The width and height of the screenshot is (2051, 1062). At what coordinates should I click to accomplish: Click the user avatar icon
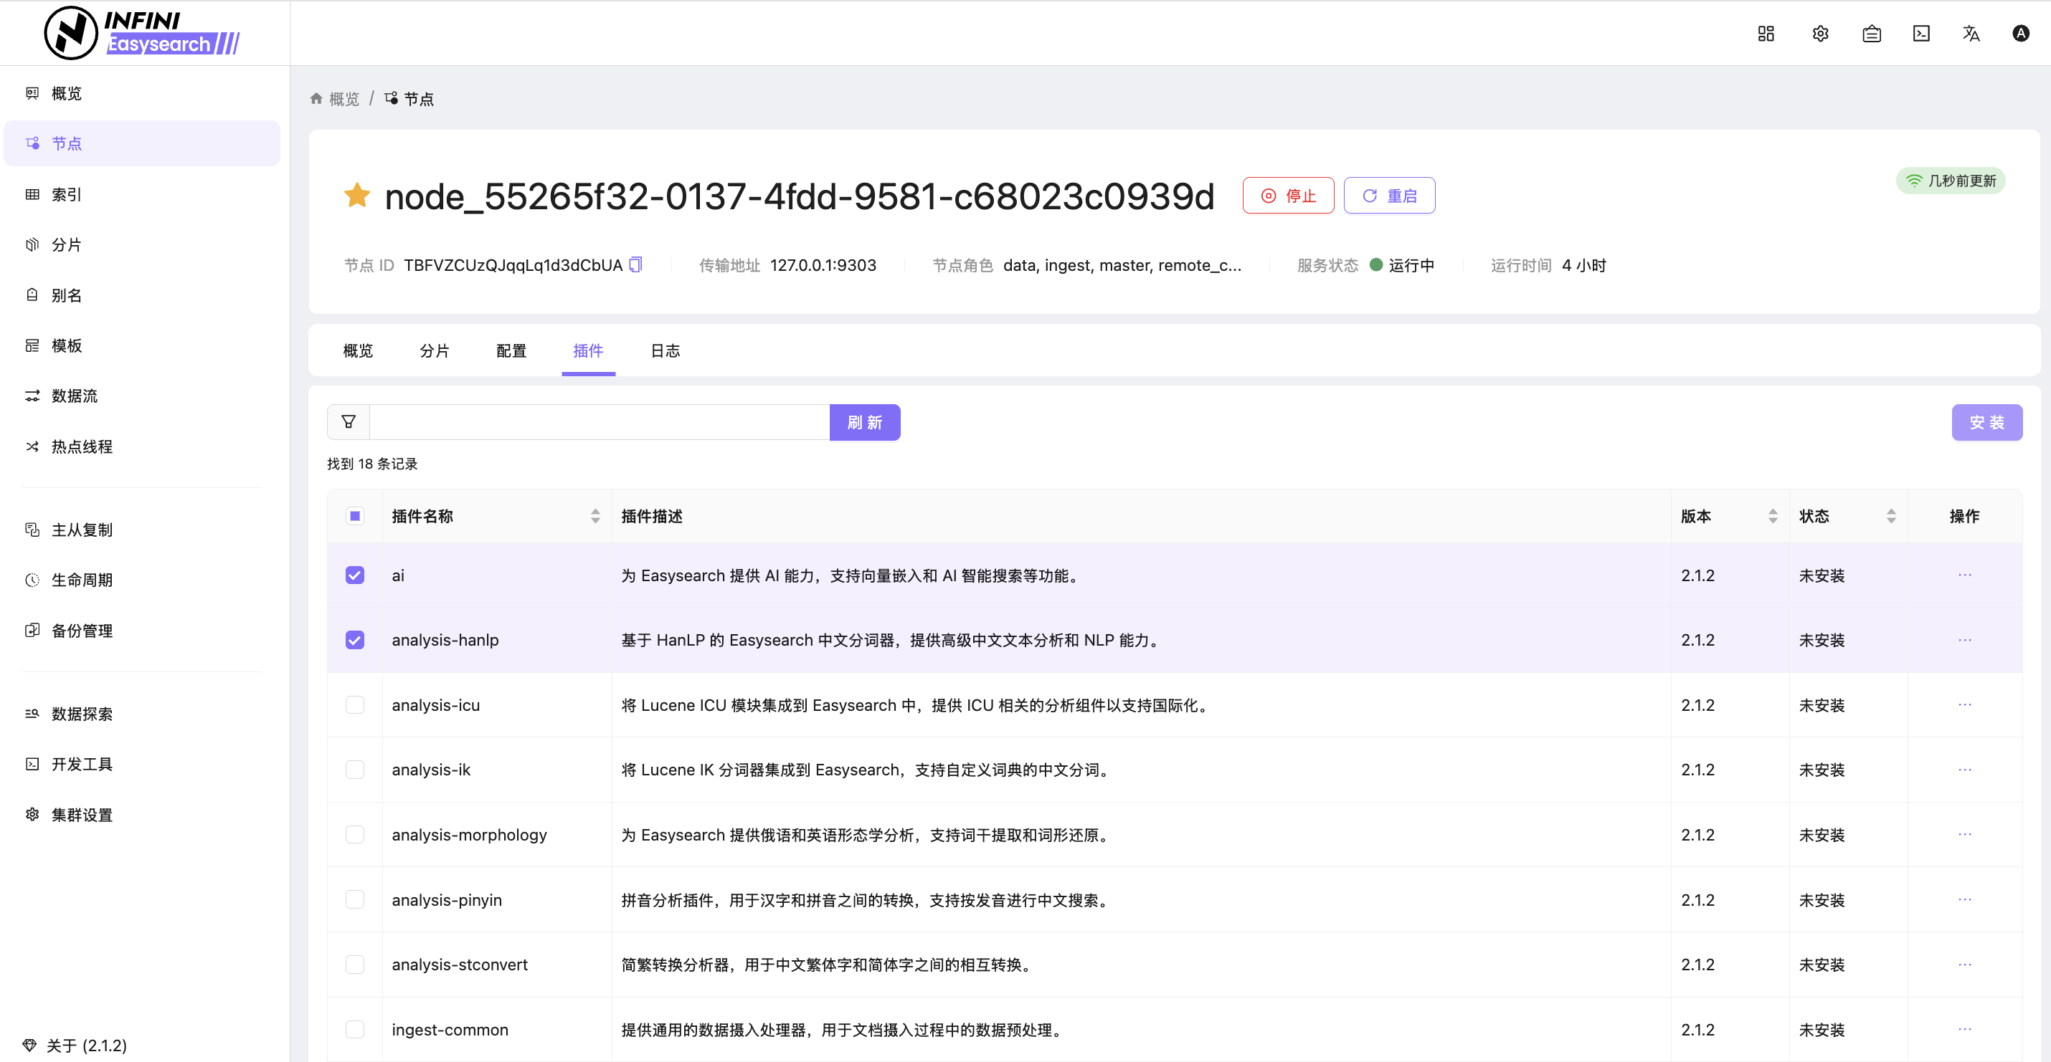point(2021,34)
